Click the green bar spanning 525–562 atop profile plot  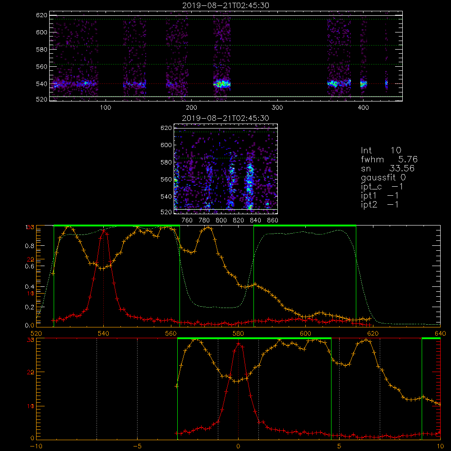point(117,226)
